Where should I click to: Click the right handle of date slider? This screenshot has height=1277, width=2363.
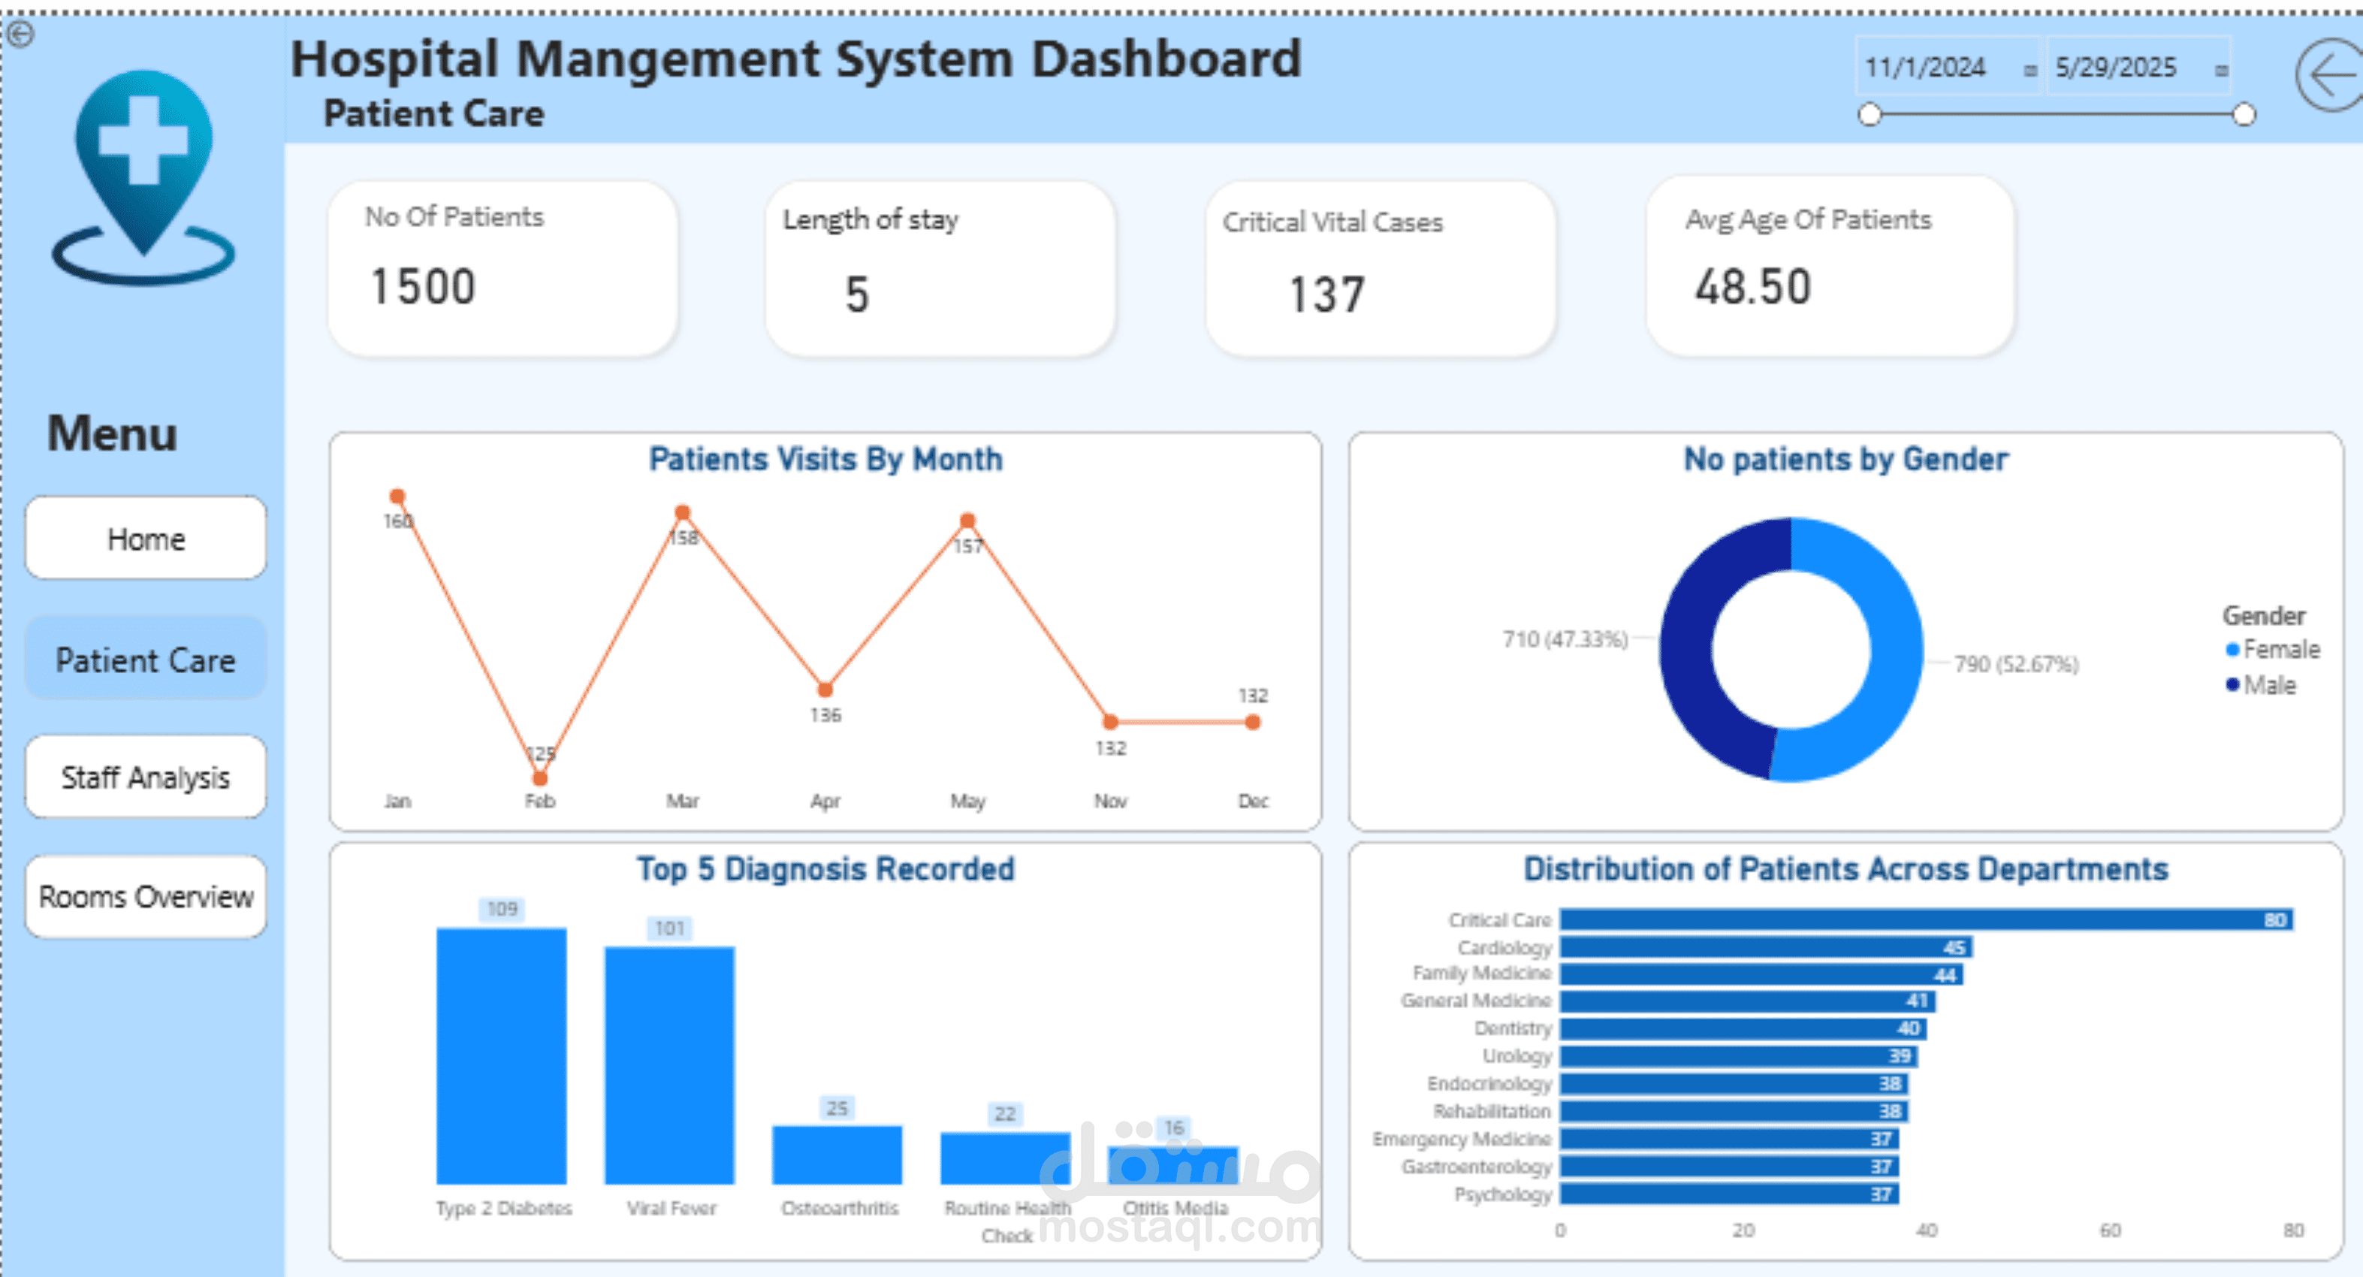click(2244, 115)
